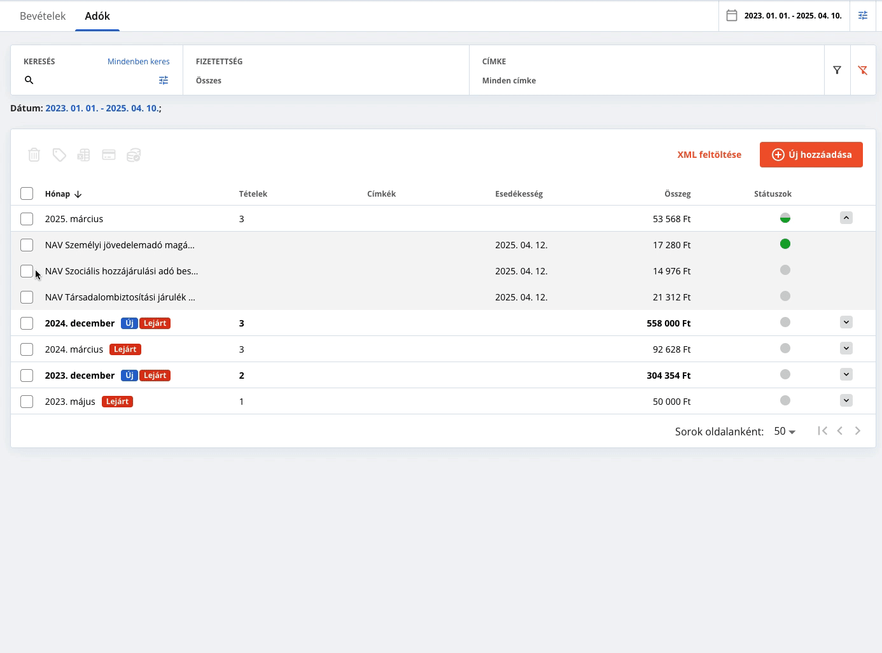Clear filters using the red funnel icon
The height and width of the screenshot is (653, 882).
863,70
